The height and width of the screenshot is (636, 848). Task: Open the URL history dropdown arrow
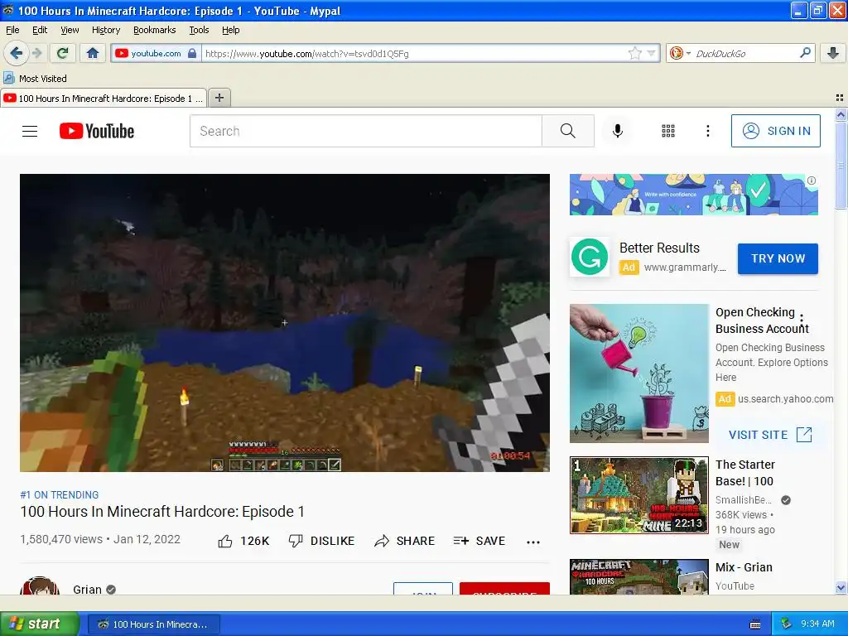(x=652, y=53)
